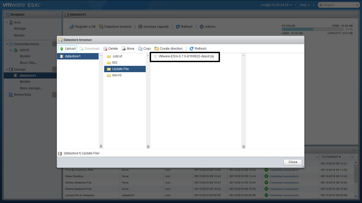Collapse the Host tree section
362x203 pixels.
tap(7, 22)
